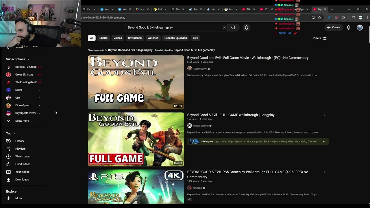Open Sky Sports Premier League subscription
Image resolution: width=370 pixels, height=208 pixels.
click(x=24, y=113)
